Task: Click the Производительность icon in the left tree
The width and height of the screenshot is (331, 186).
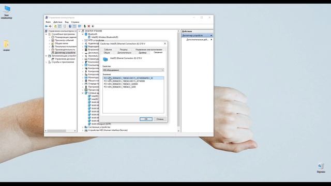Action: 53,50
